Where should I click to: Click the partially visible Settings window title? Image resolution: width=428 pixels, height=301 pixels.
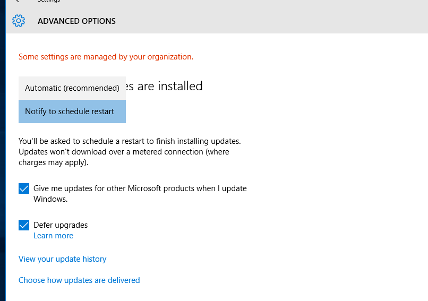click(48, 1)
